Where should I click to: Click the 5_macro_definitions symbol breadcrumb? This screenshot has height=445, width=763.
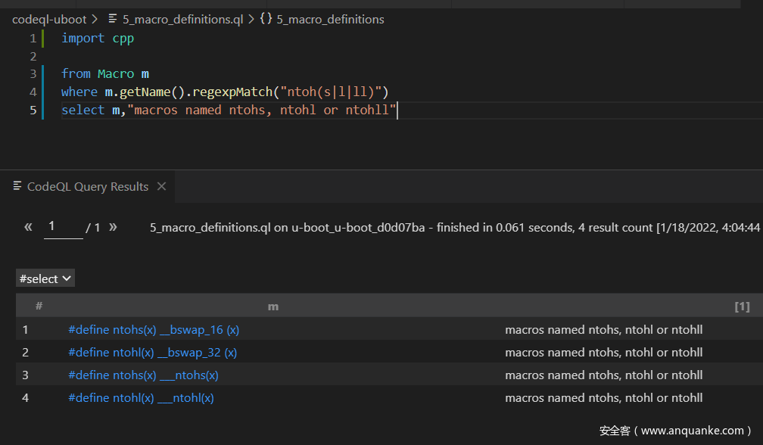(x=330, y=19)
